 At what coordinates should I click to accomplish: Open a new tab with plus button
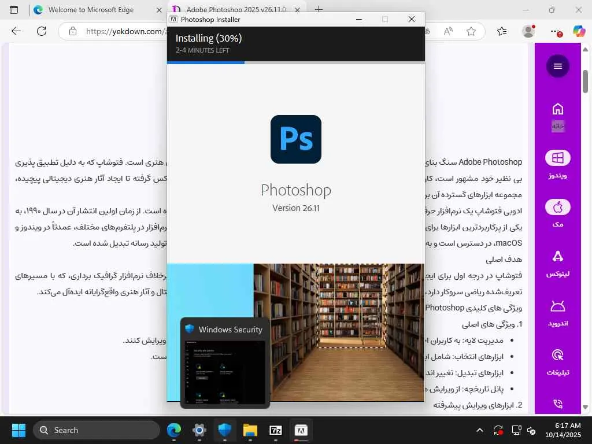[x=319, y=9]
